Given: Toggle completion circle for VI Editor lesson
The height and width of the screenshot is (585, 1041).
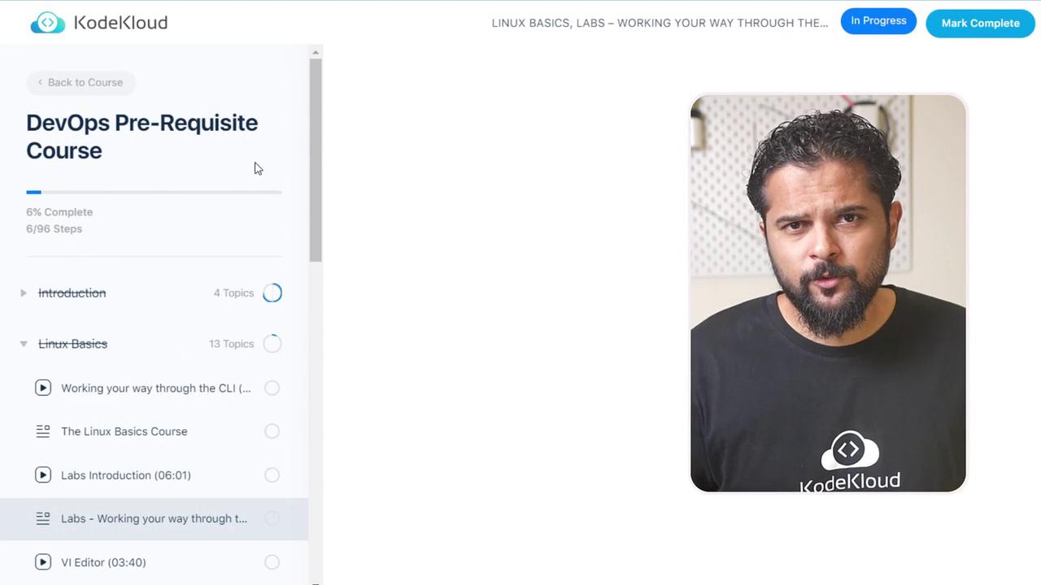Looking at the screenshot, I should [272, 562].
